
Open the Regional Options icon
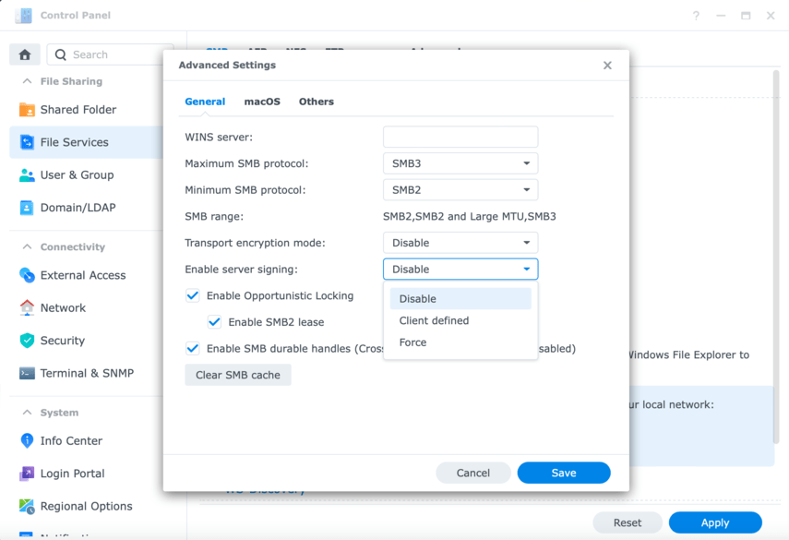27,506
